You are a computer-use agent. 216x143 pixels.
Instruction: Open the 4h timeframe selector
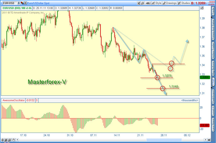click(148, 3)
